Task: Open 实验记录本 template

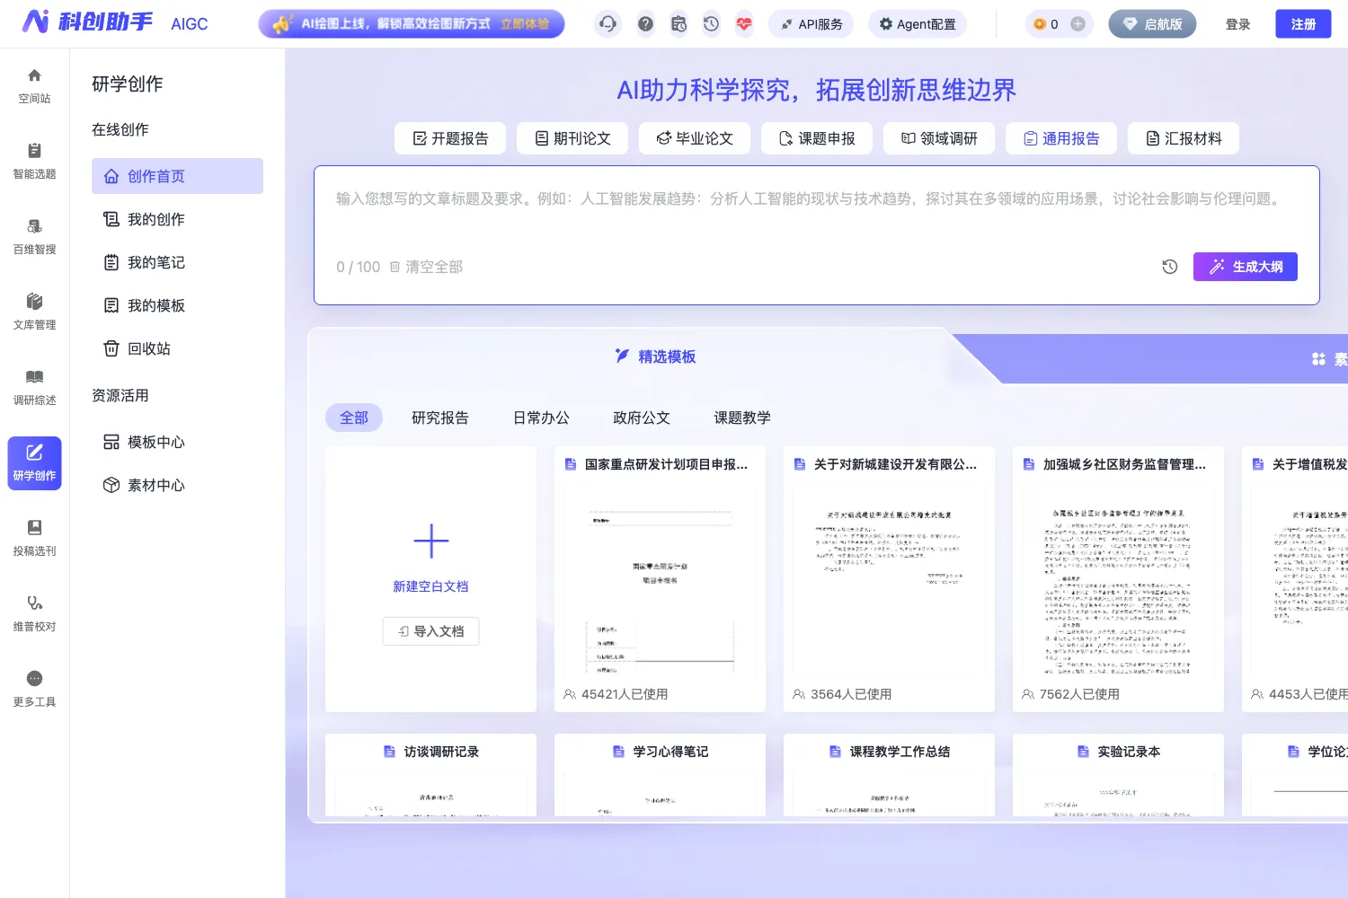Action: click(1118, 775)
